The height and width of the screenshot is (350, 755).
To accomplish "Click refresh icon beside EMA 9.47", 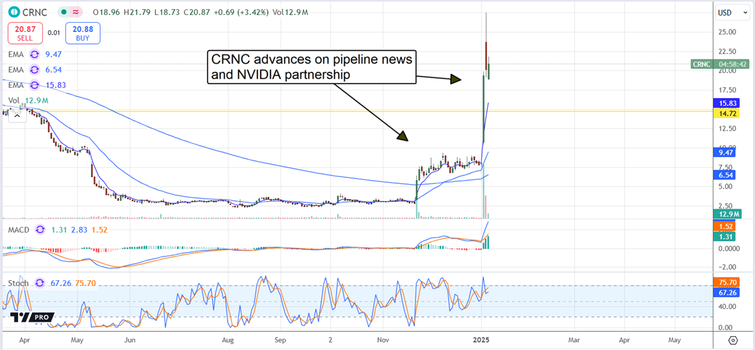I will [x=35, y=55].
